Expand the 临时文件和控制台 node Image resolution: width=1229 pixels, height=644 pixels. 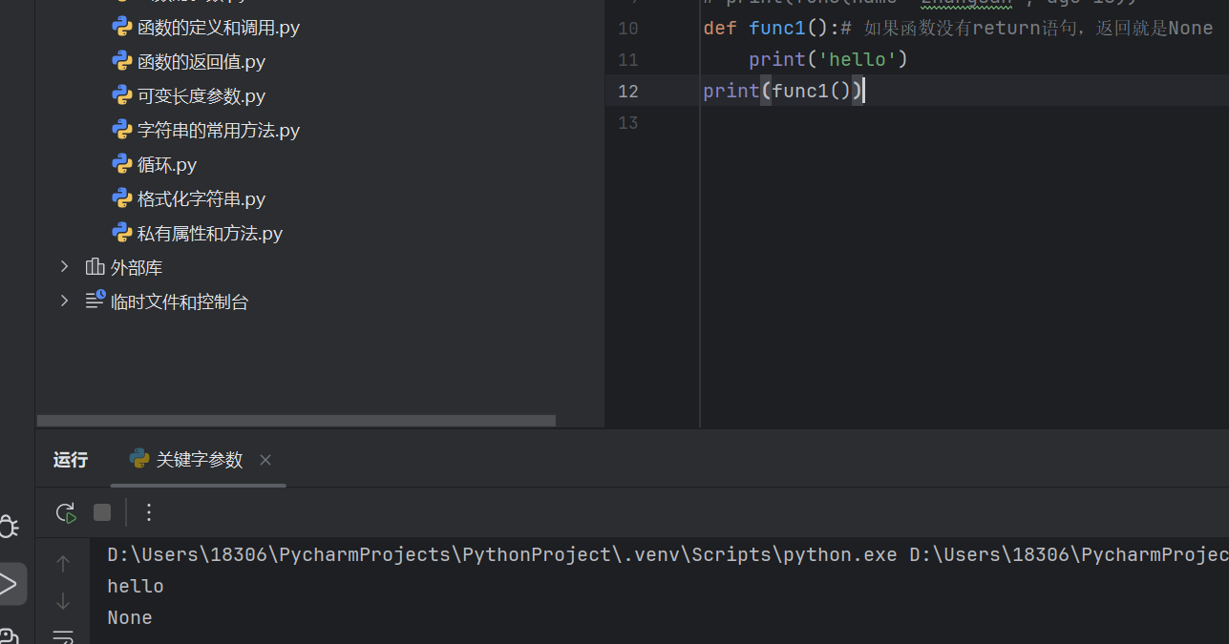[63, 301]
